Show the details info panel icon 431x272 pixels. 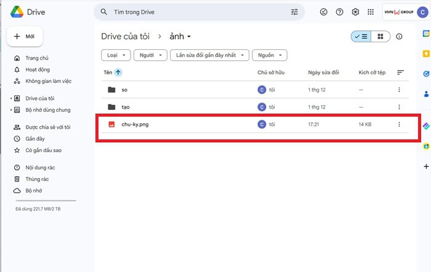pos(399,37)
